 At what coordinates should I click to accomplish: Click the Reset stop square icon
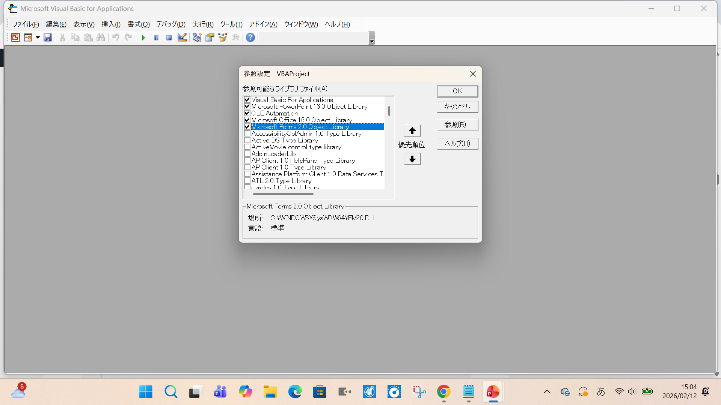(x=169, y=37)
